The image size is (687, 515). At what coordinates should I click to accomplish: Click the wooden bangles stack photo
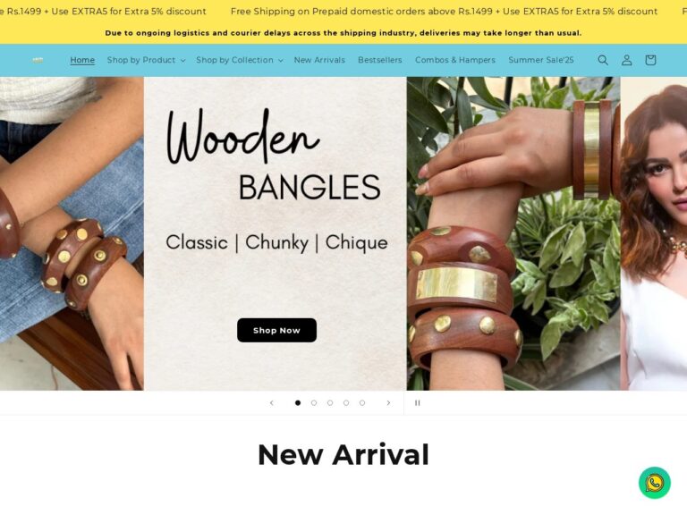tap(513, 233)
